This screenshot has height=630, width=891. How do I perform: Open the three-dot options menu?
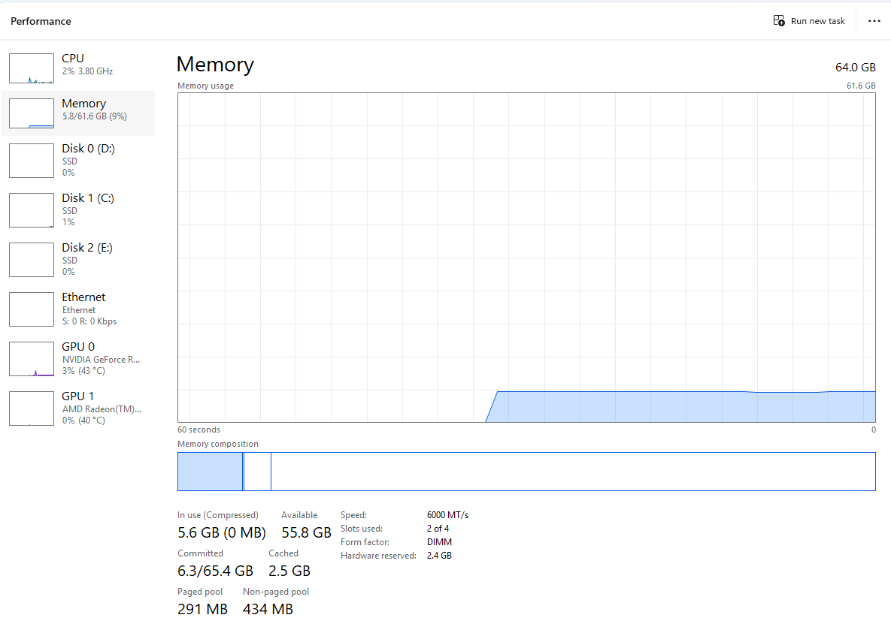point(874,20)
